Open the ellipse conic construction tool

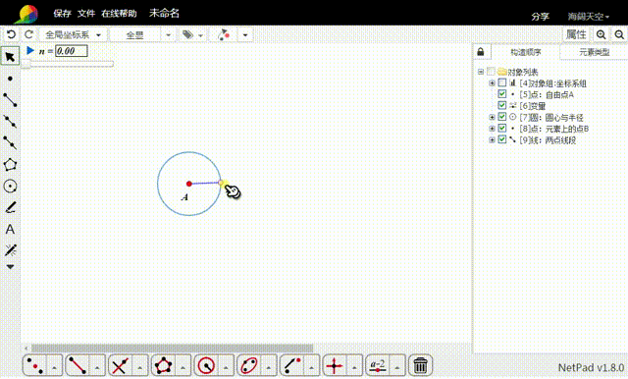tap(249, 365)
